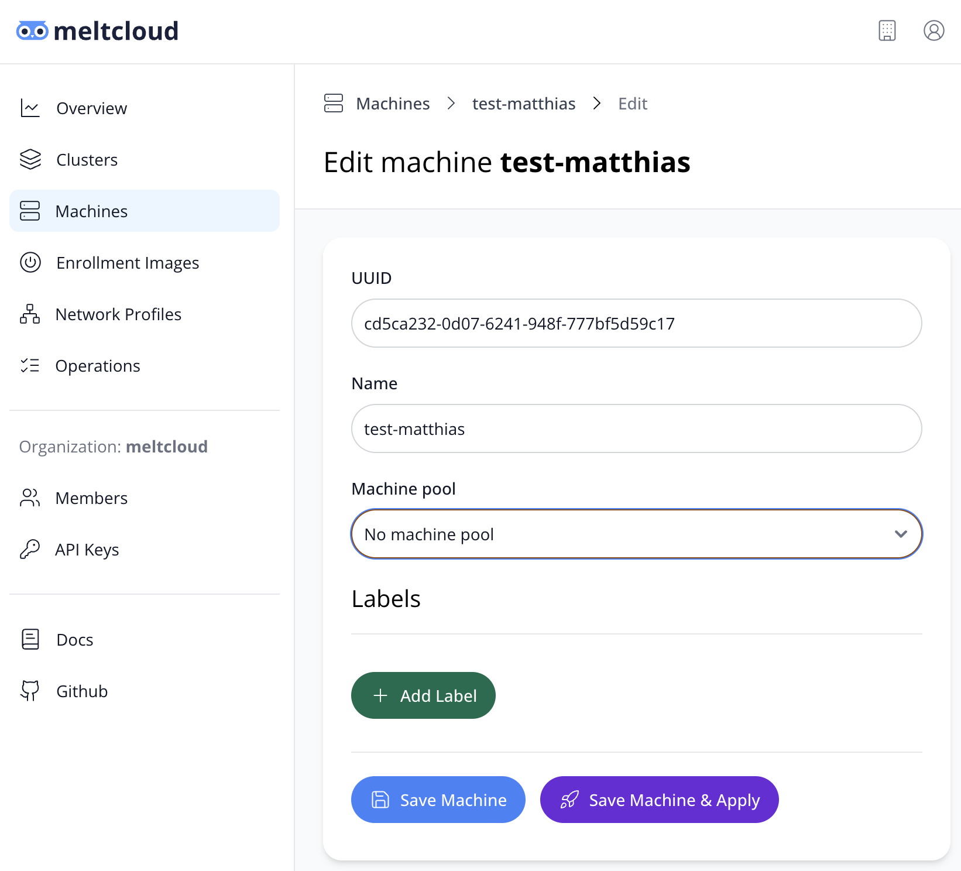Open Members in the sidebar
This screenshot has width=961, height=871.
coord(91,498)
